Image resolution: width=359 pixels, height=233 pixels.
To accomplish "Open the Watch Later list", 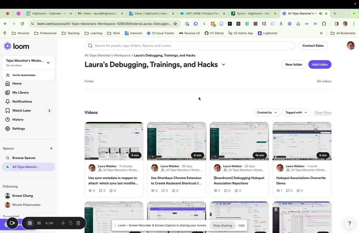I will [22, 110].
